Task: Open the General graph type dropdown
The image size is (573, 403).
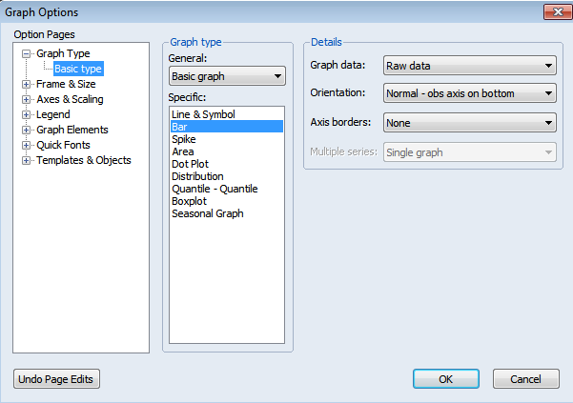Action: (x=227, y=76)
